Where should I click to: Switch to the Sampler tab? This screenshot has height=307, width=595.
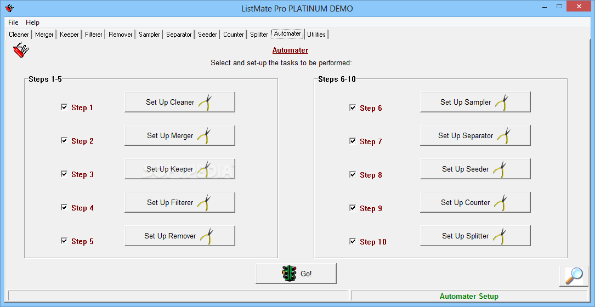coord(150,35)
